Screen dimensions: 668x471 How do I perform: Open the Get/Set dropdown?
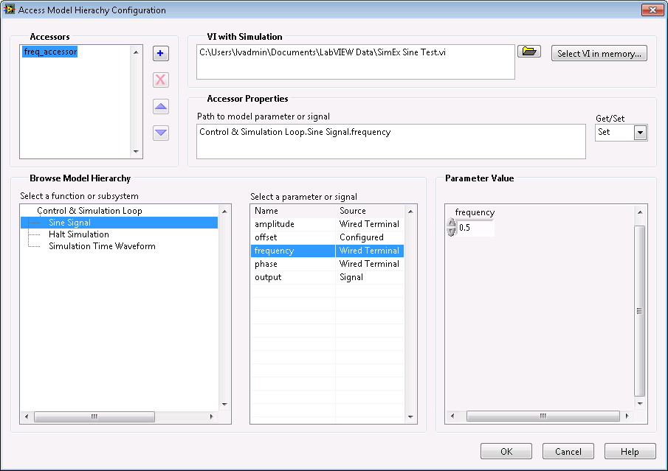[x=640, y=133]
